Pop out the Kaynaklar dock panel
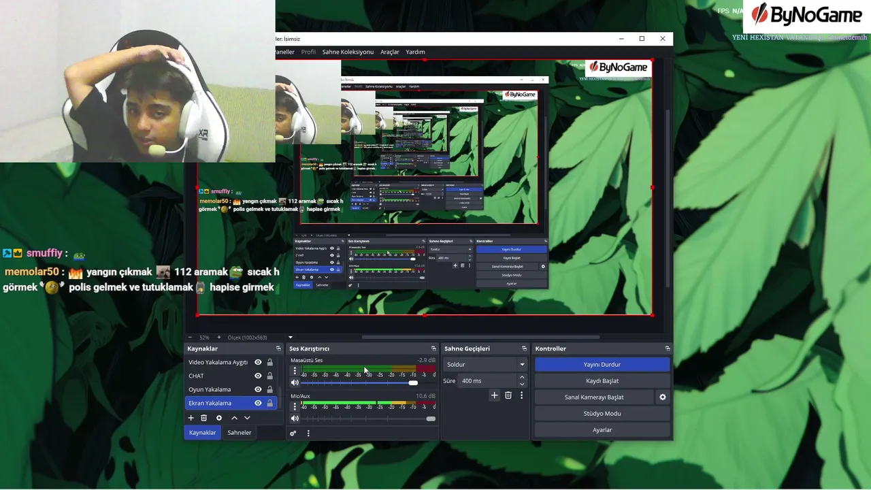The width and height of the screenshot is (871, 490). (278, 348)
